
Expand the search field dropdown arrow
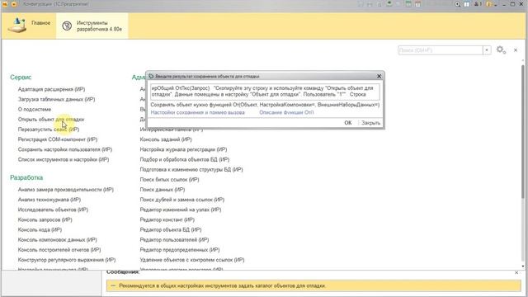[x=487, y=50]
